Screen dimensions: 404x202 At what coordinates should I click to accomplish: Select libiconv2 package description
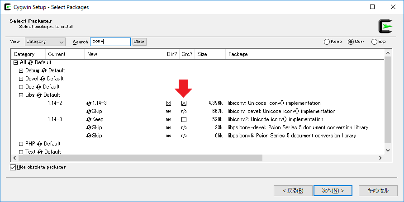coord(275,119)
